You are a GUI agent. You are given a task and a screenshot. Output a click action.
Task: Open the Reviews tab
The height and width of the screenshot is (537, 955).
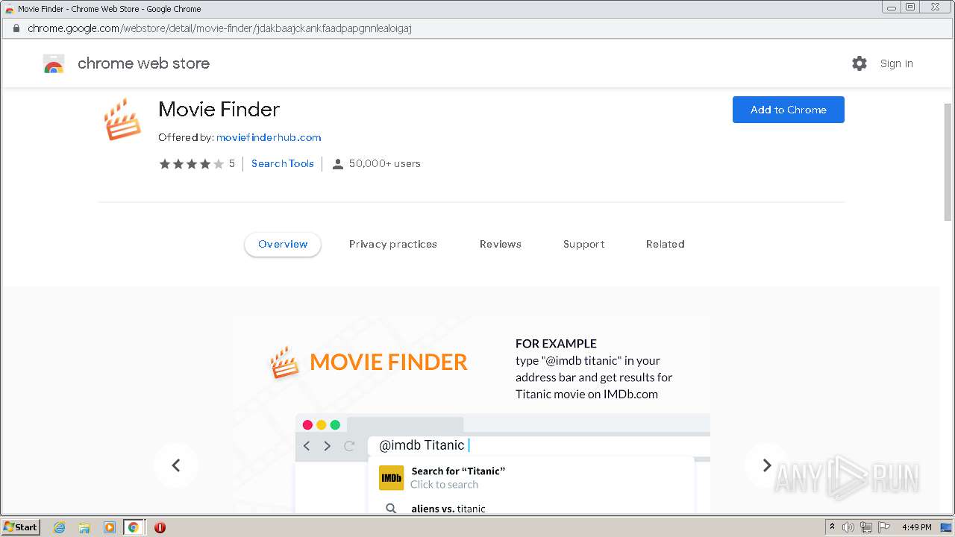click(501, 244)
